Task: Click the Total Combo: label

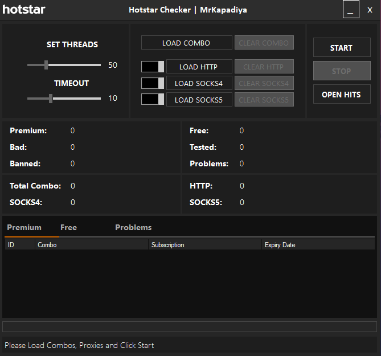Action: click(x=35, y=186)
